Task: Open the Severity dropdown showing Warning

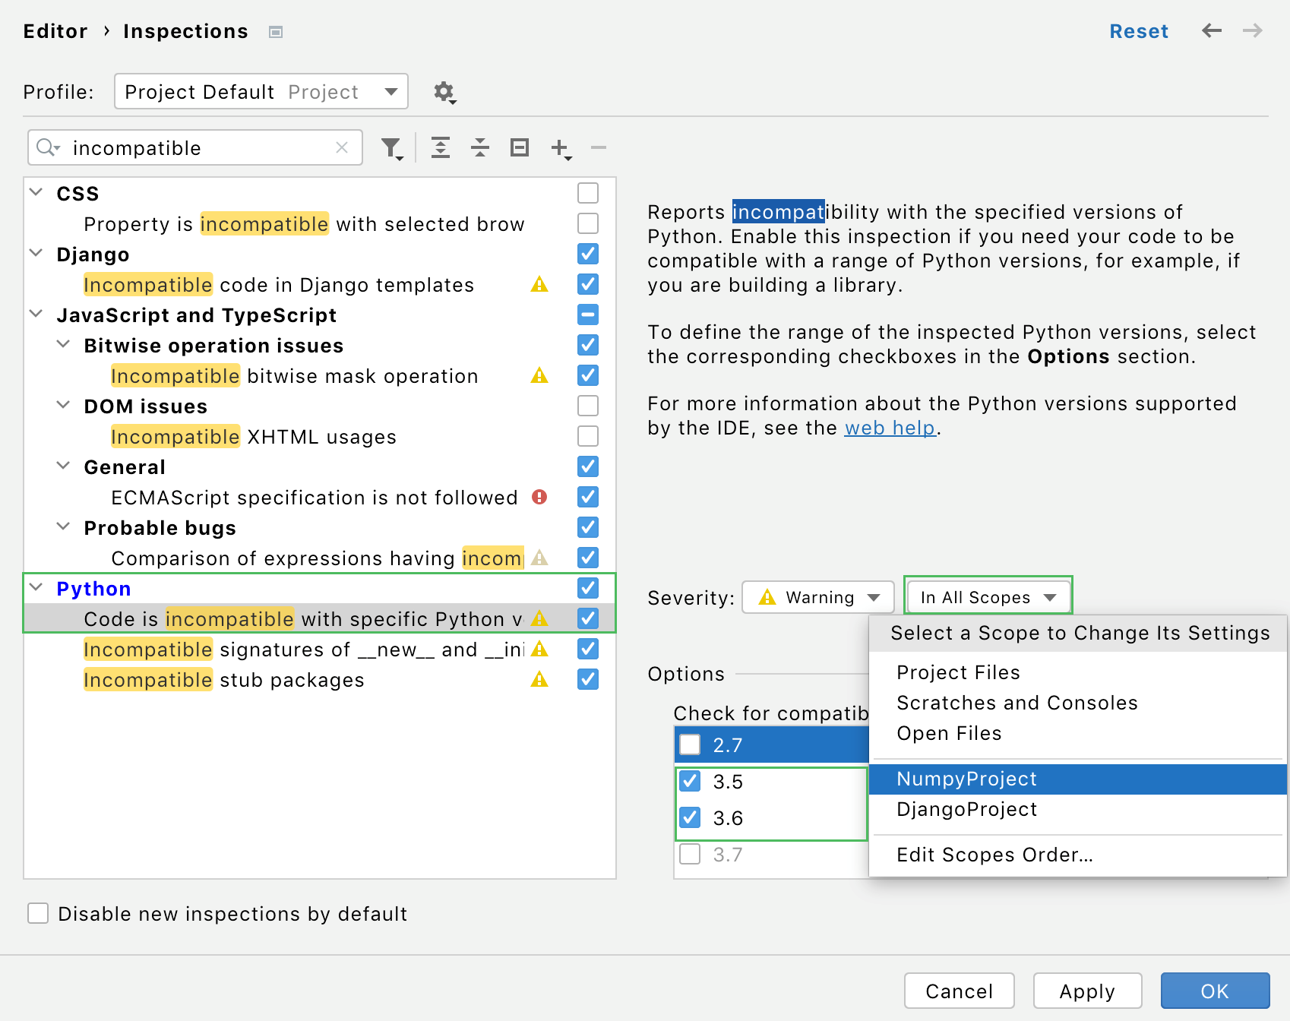Action: click(x=817, y=597)
